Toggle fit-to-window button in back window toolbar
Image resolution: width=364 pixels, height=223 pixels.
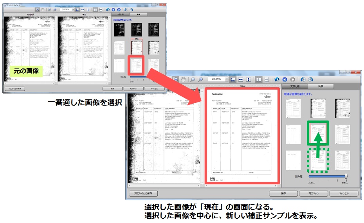77,9
